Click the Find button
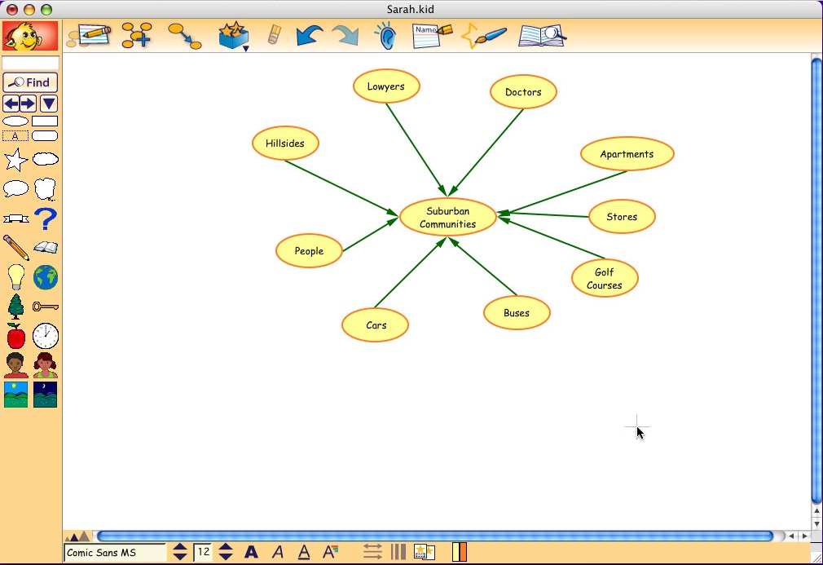 coord(30,82)
